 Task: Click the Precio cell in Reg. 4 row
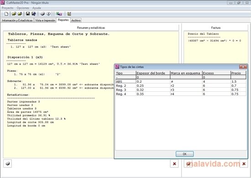[238, 94]
